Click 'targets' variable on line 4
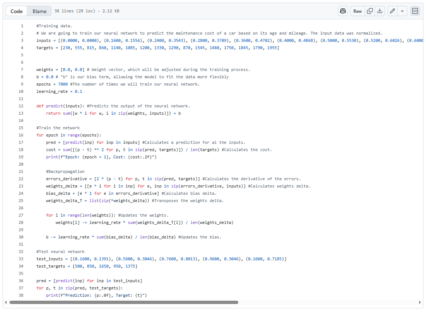 pyautogui.click(x=45, y=48)
